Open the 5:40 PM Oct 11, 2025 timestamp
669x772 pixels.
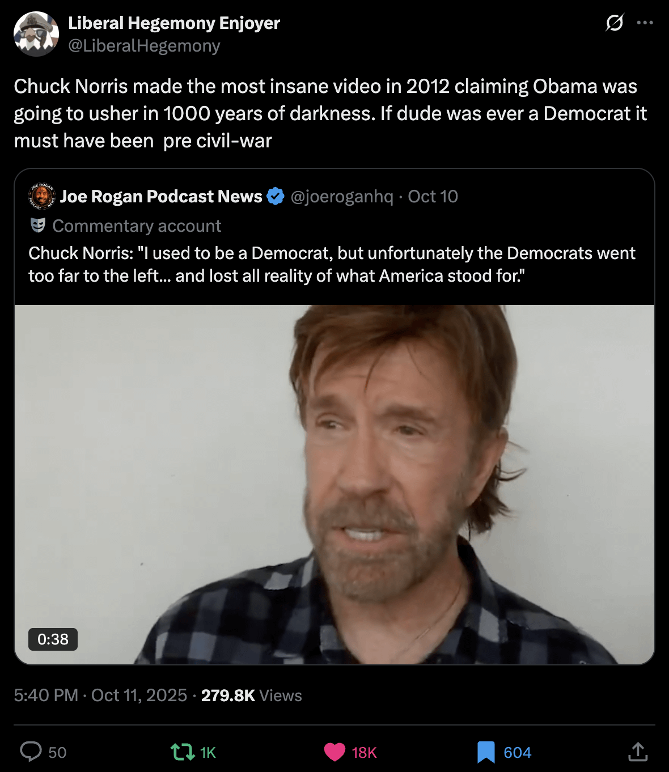[100, 695]
